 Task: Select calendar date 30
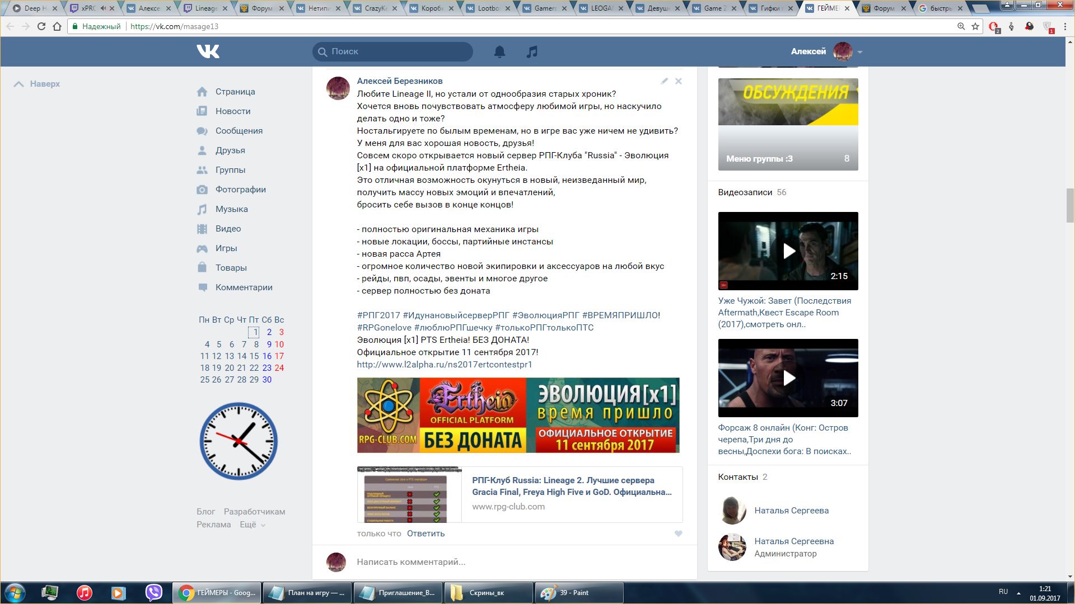[x=267, y=380]
